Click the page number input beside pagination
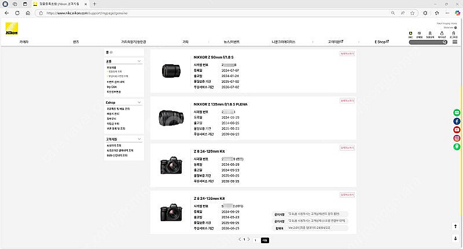Viewport: 463px width, 249px height. [x=256, y=240]
